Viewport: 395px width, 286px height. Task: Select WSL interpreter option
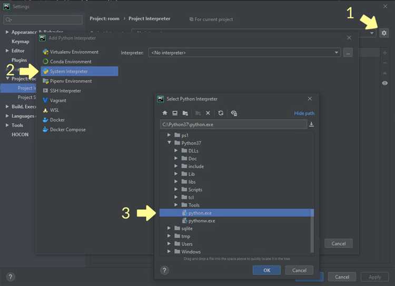pyautogui.click(x=80, y=110)
